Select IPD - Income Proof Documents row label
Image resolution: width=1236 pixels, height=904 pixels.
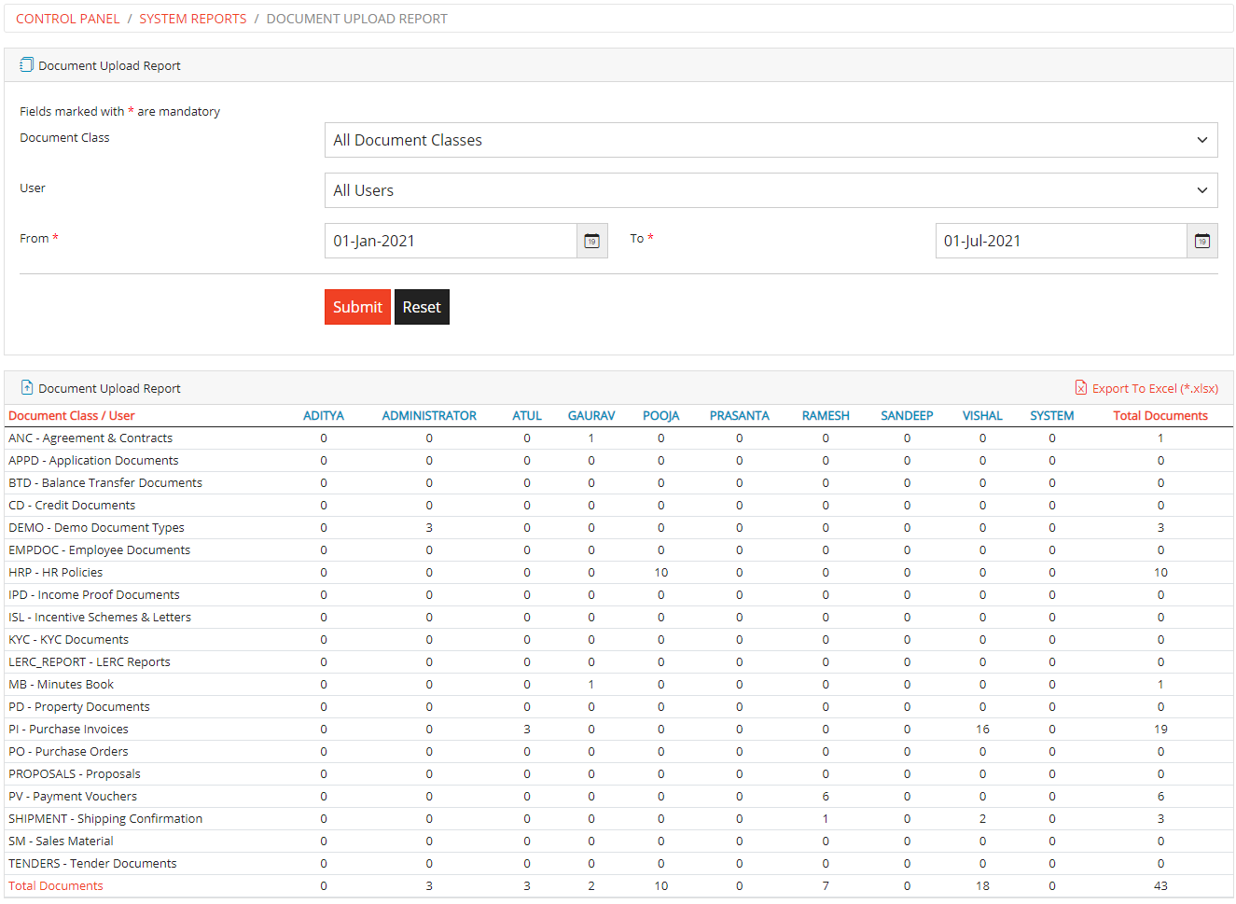pyautogui.click(x=94, y=595)
